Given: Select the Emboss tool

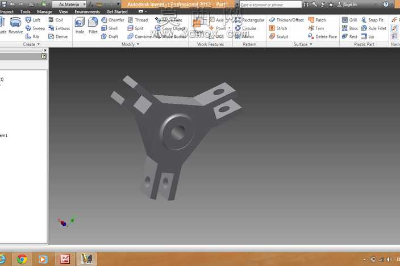Looking at the screenshot, I should [x=59, y=28].
